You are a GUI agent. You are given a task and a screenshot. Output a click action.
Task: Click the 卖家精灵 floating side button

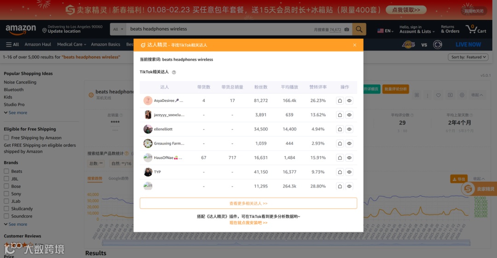coord(479,189)
